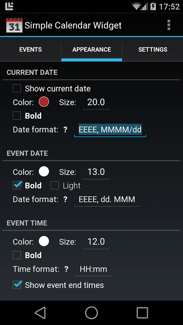
Task: Tap the Simple Calendar Widget app icon
Action: tap(14, 25)
